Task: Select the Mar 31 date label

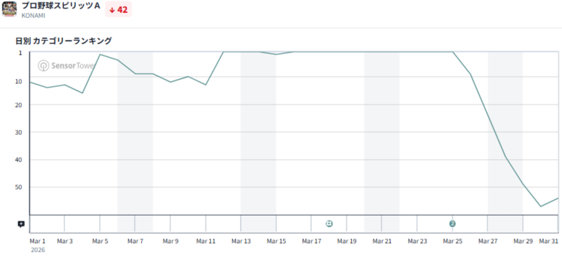Action: click(x=549, y=240)
